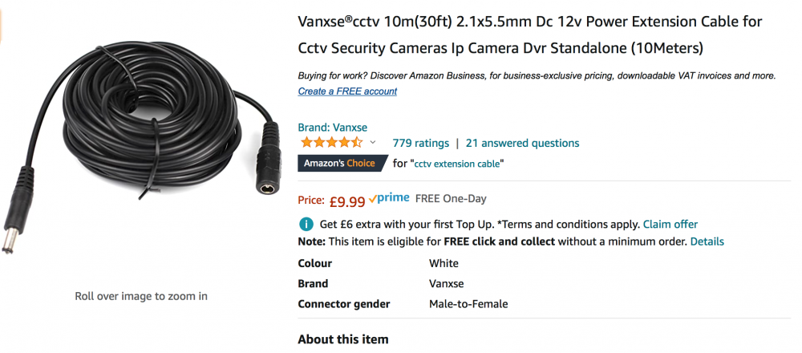This screenshot has height=353, width=802.
Task: Click the White colour value
Action: pyautogui.click(x=444, y=263)
